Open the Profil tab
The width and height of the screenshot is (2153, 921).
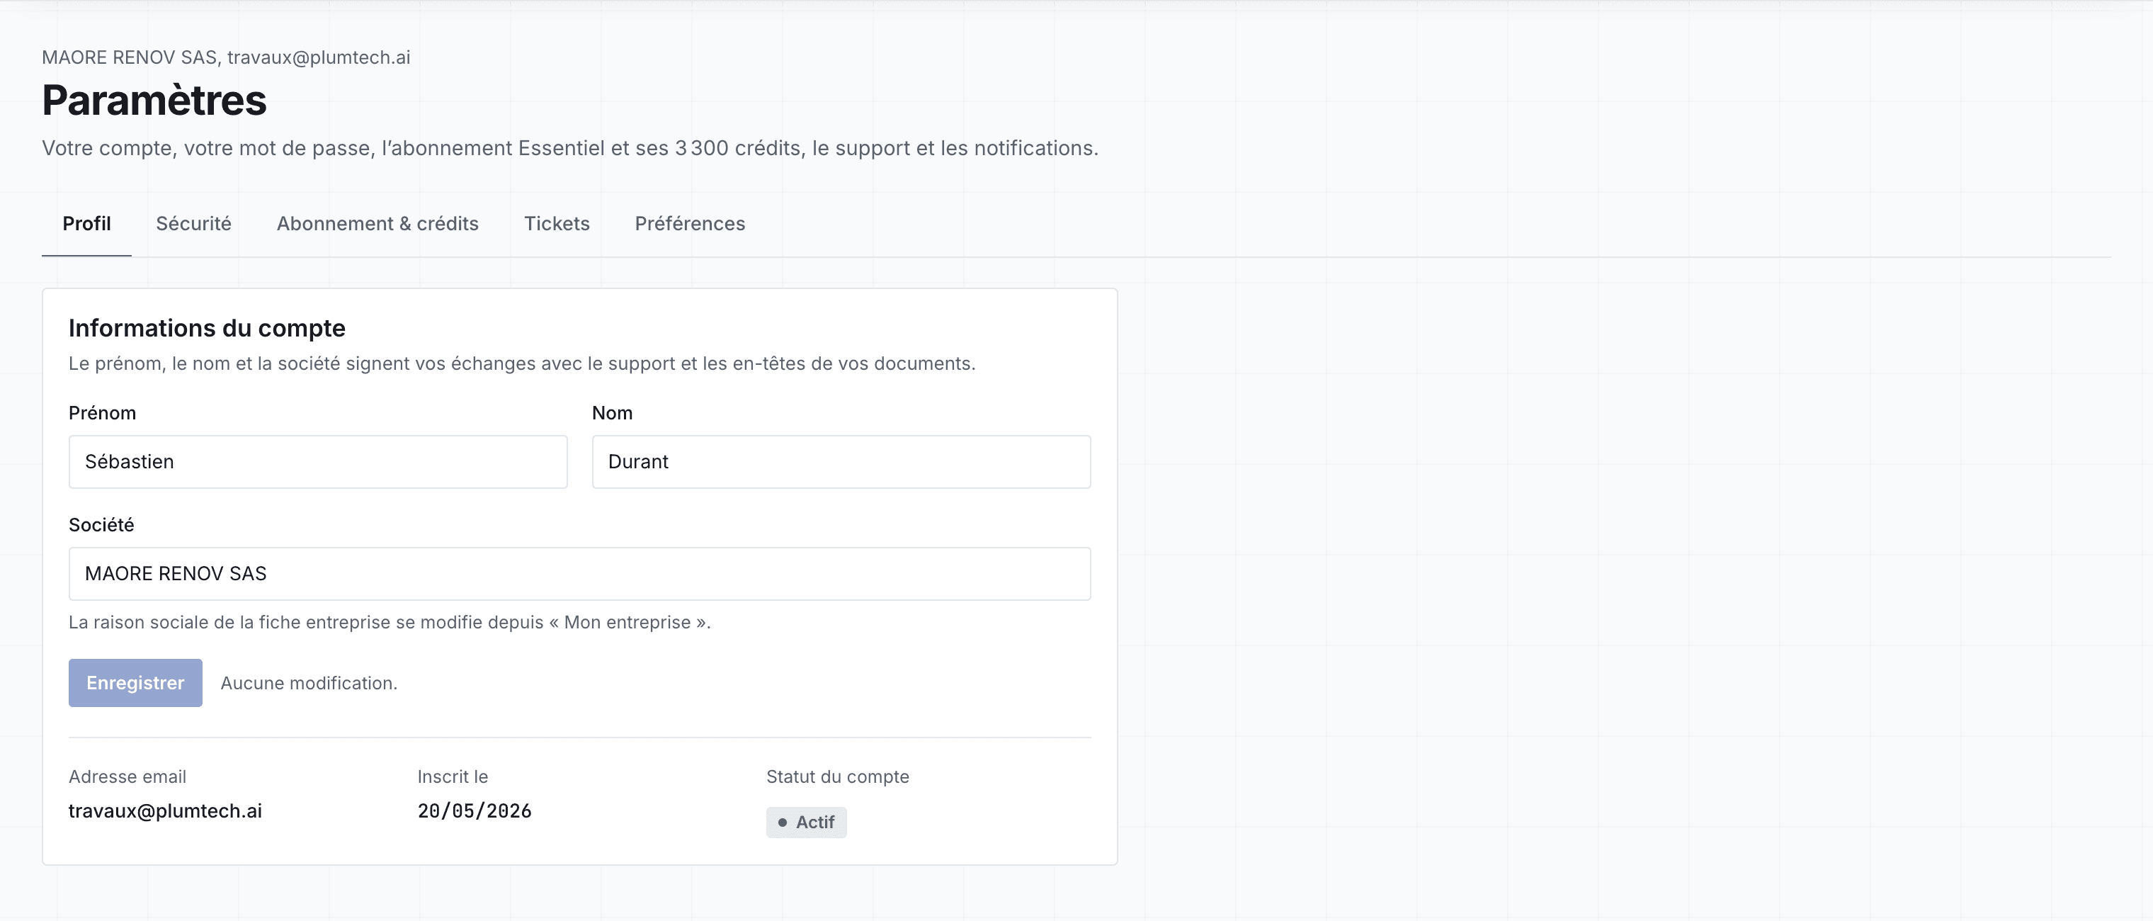point(86,224)
